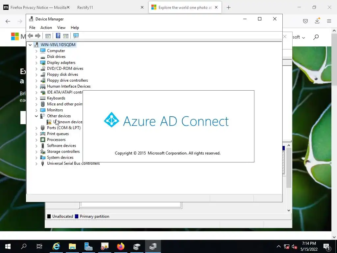This screenshot has height=253, width=337.
Task: Select the Human Interface Devices category icon
Action: point(43,86)
